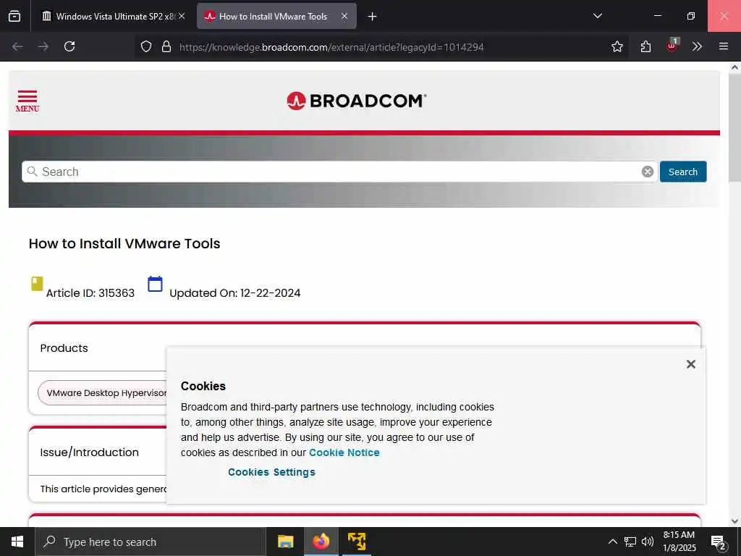Click the volume speaker tray icon
Screen dimensions: 741x556
coord(648,542)
